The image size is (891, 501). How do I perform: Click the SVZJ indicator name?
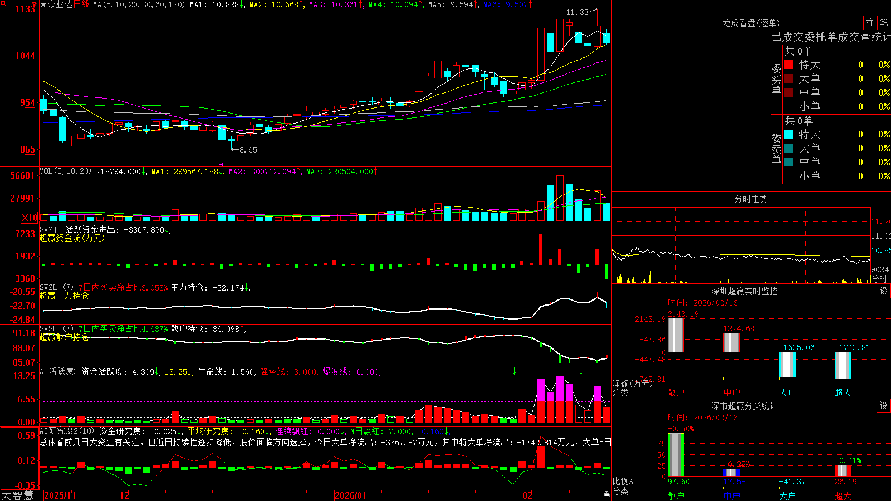point(48,229)
